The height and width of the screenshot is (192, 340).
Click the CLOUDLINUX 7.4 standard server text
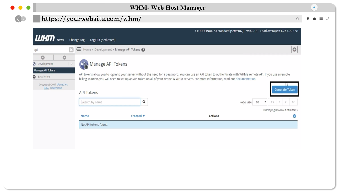click(219, 31)
